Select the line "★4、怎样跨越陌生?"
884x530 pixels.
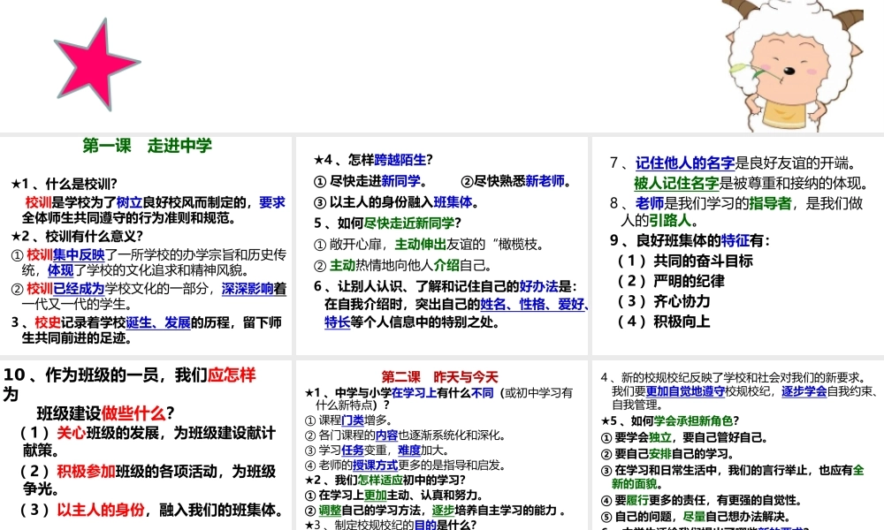[373, 160]
